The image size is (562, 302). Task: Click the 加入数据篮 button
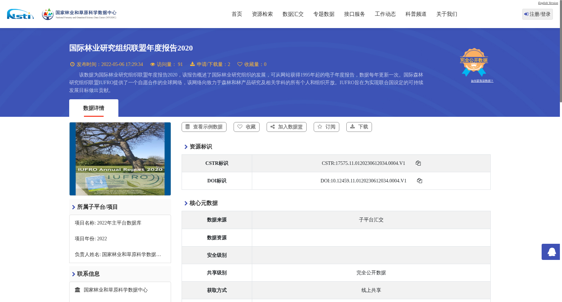click(287, 127)
